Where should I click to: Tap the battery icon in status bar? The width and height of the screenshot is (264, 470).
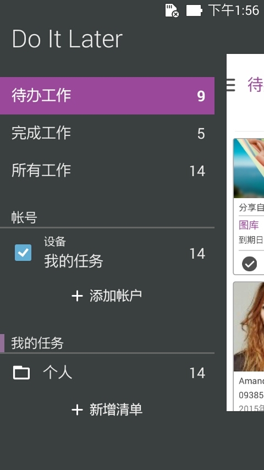pos(194,10)
